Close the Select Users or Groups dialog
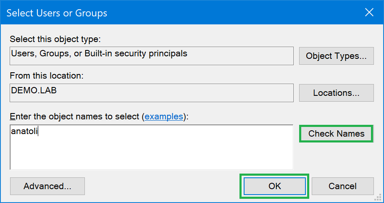384x203 pixels. point(369,13)
